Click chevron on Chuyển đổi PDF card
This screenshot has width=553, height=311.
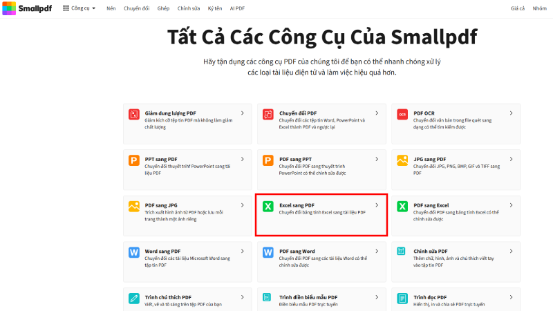(x=377, y=113)
